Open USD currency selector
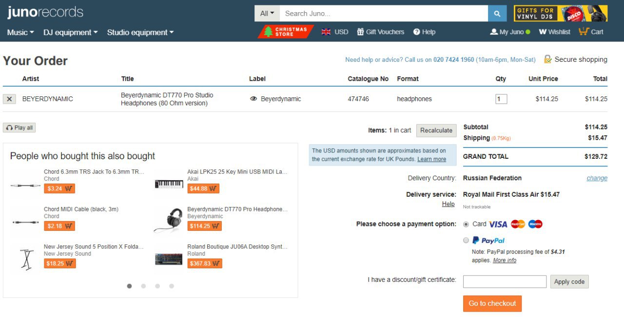Screen dimensions: 624x317 [341, 32]
